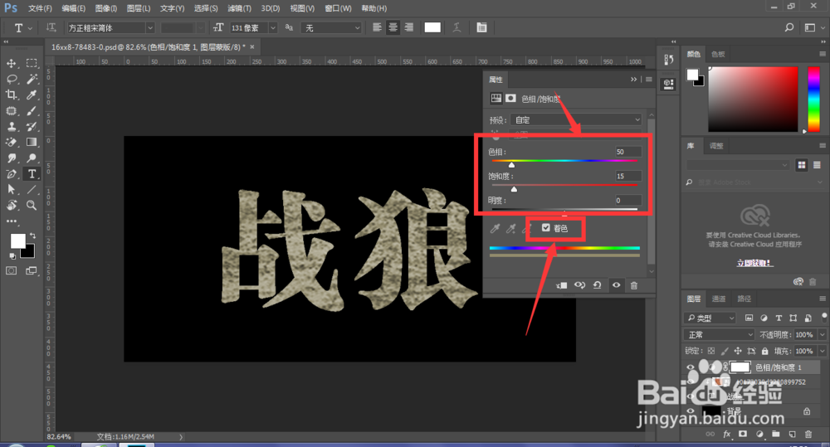Select the Move tool
This screenshot has width=830, height=447.
11,64
